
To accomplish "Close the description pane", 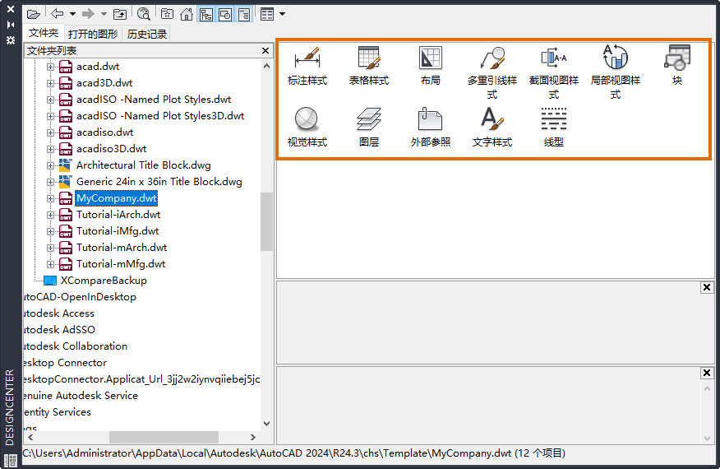I will click(x=707, y=373).
